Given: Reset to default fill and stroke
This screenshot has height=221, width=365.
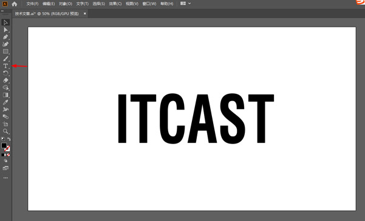Looking at the screenshot, I should point(3,139).
